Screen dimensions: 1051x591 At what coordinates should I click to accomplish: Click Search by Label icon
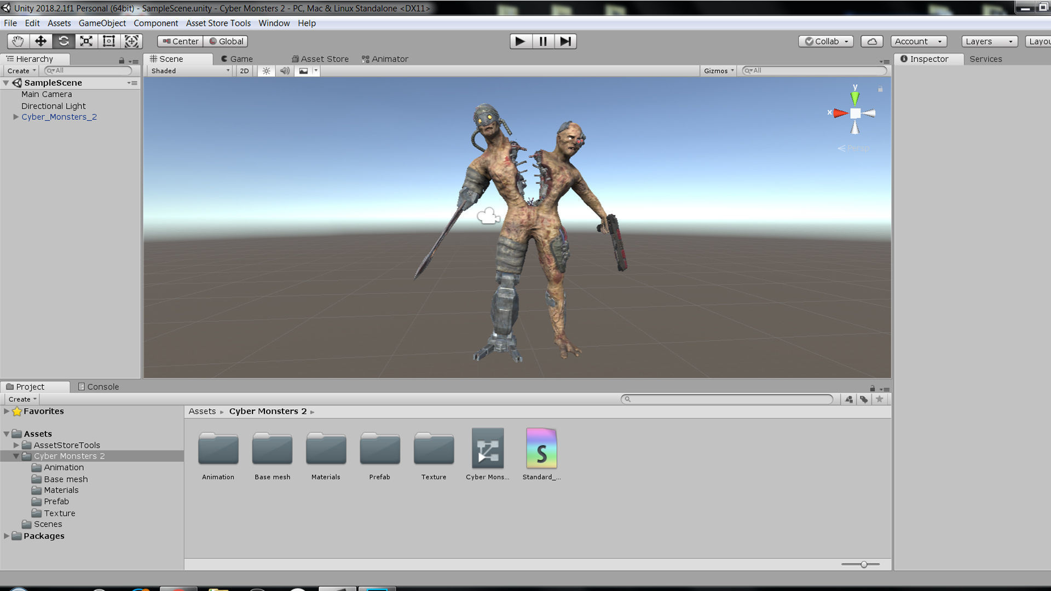tap(864, 399)
